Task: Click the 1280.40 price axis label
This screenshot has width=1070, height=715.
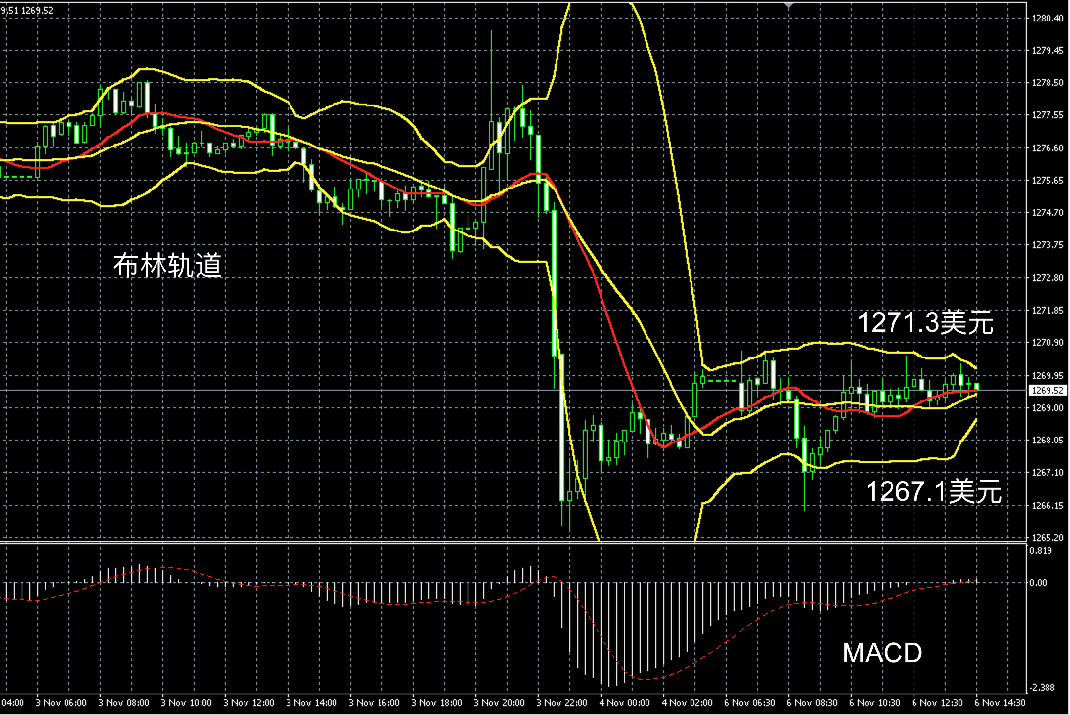Action: tap(1047, 19)
